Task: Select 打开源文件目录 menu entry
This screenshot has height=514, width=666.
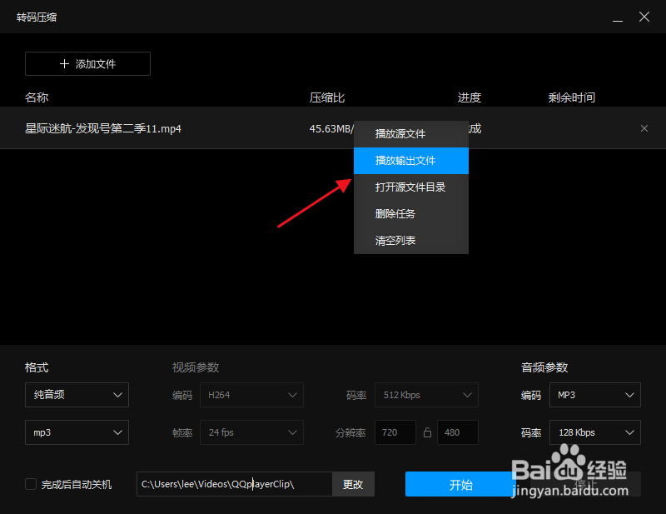Action: 411,187
